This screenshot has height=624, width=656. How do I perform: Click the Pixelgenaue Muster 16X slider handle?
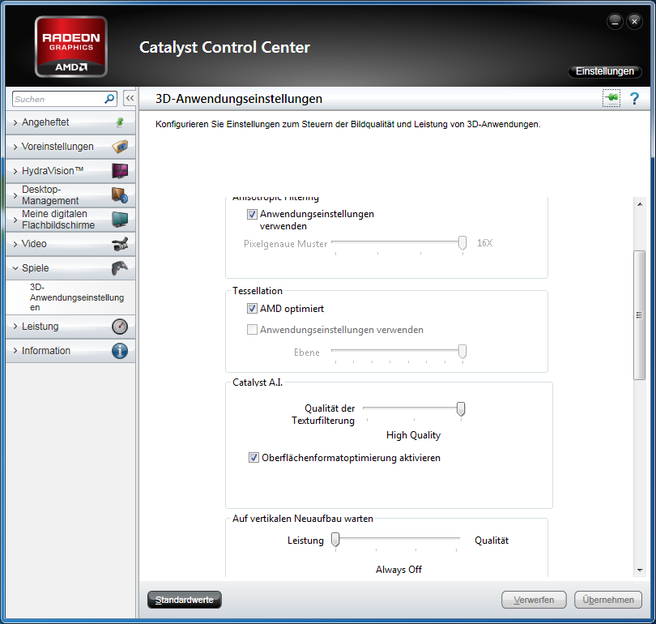tap(462, 243)
